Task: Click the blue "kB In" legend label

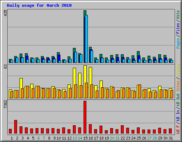Action: coord(178,116)
